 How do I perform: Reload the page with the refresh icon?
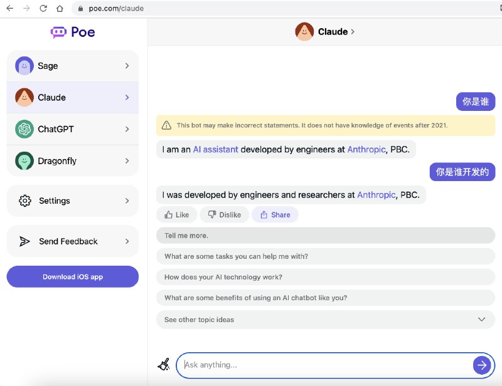[x=43, y=8]
